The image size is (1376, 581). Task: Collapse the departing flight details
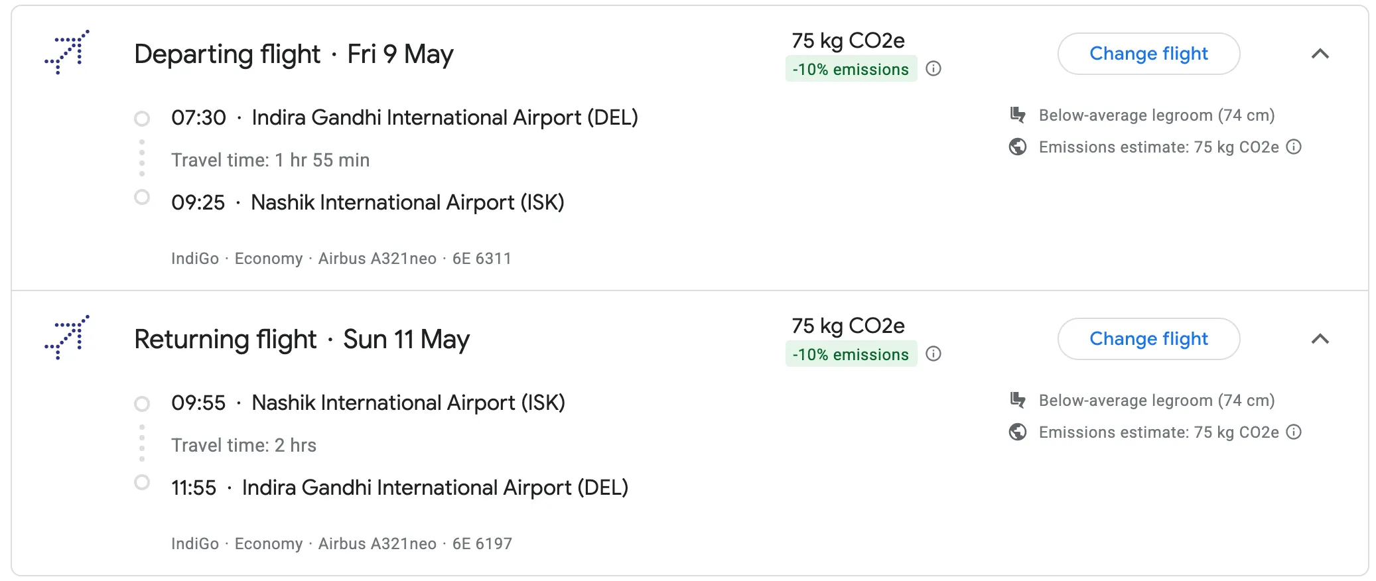point(1320,54)
